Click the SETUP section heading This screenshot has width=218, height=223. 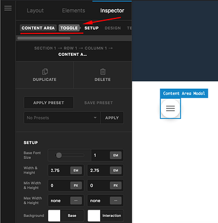pos(30,143)
